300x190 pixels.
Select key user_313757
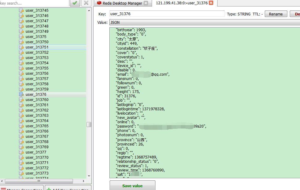pos(37,79)
